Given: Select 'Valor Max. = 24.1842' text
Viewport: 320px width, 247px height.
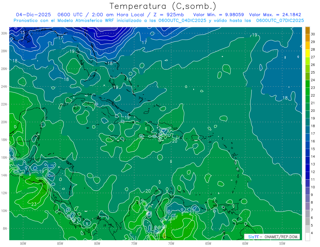Looking at the screenshot, I should click(x=275, y=15).
